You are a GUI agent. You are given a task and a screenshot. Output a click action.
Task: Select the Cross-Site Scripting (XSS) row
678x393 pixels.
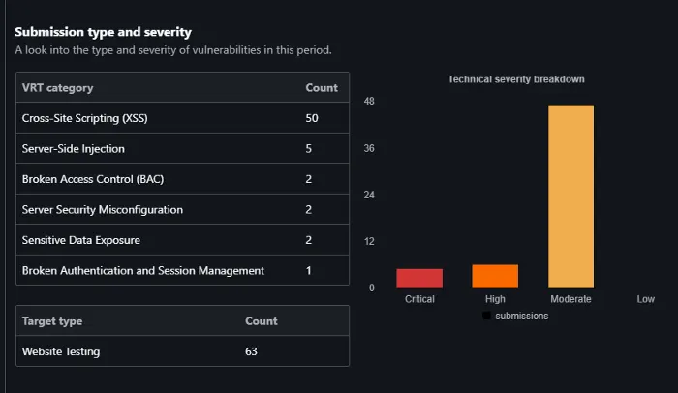[x=182, y=118]
